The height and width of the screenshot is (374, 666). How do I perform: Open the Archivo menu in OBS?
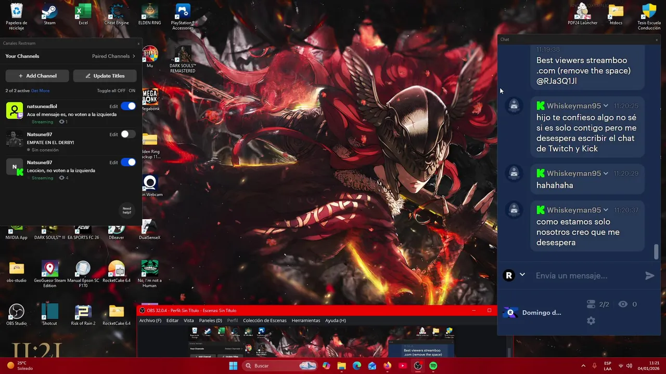[150, 320]
